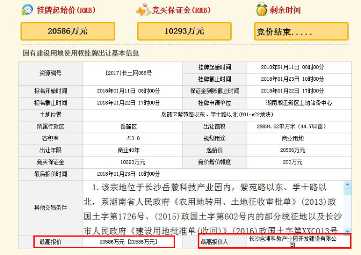Click the 200万元 increment value
361x255 pixels.
[x=293, y=162]
